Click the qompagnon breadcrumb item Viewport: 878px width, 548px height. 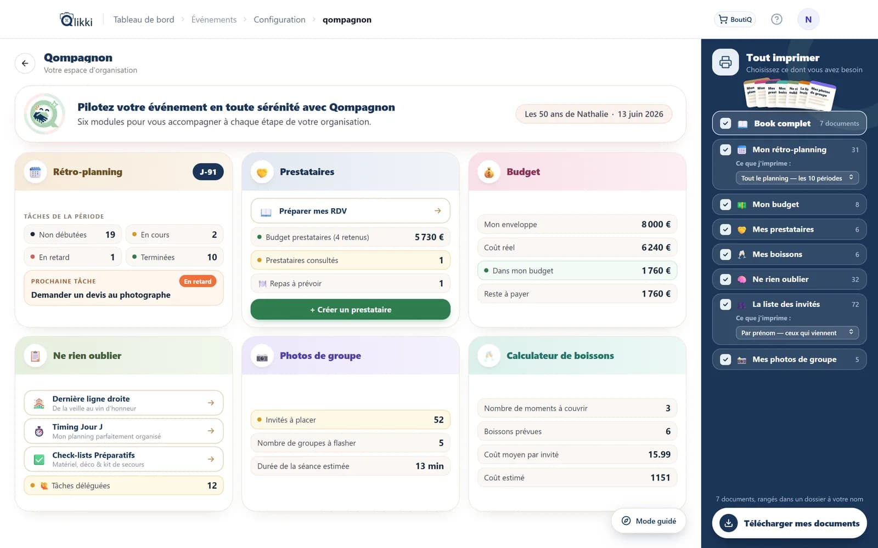pos(347,20)
